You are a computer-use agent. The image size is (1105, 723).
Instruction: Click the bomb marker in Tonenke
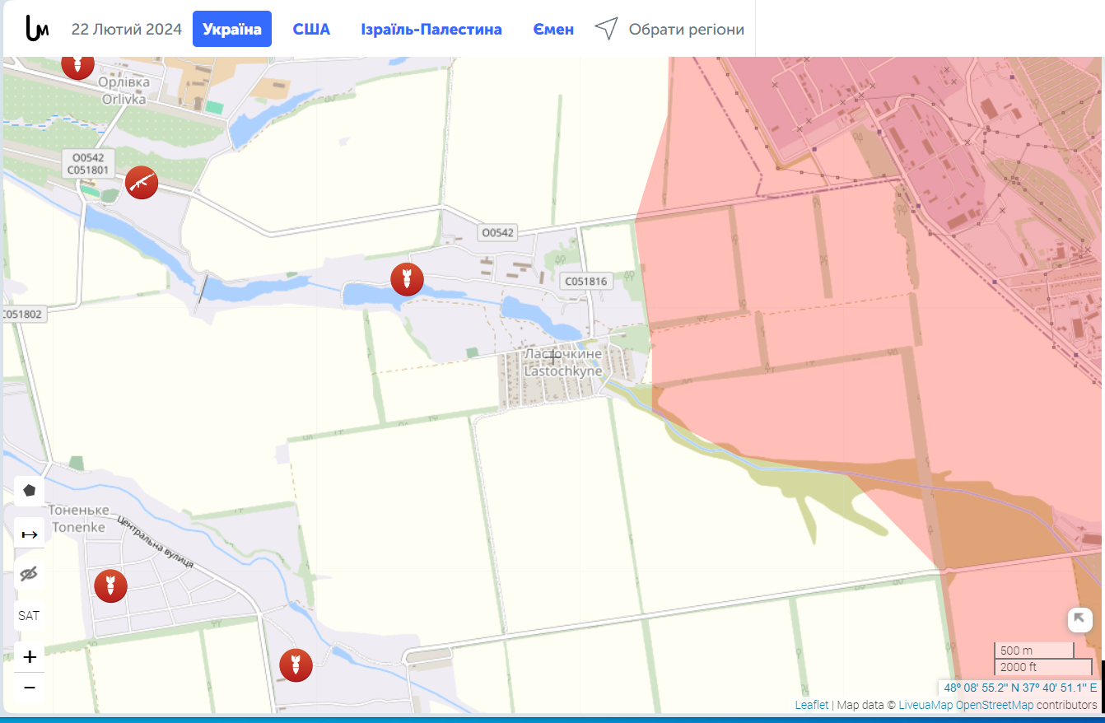(x=110, y=585)
